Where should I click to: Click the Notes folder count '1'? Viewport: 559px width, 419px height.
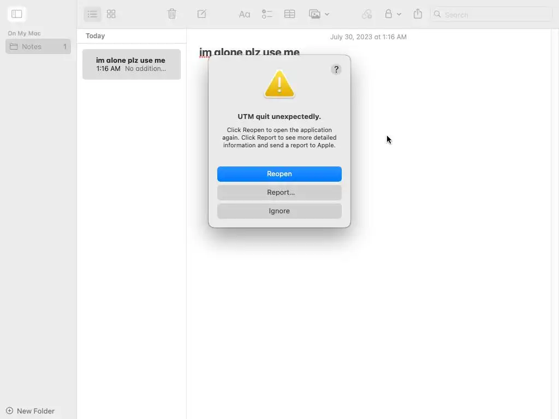point(65,47)
